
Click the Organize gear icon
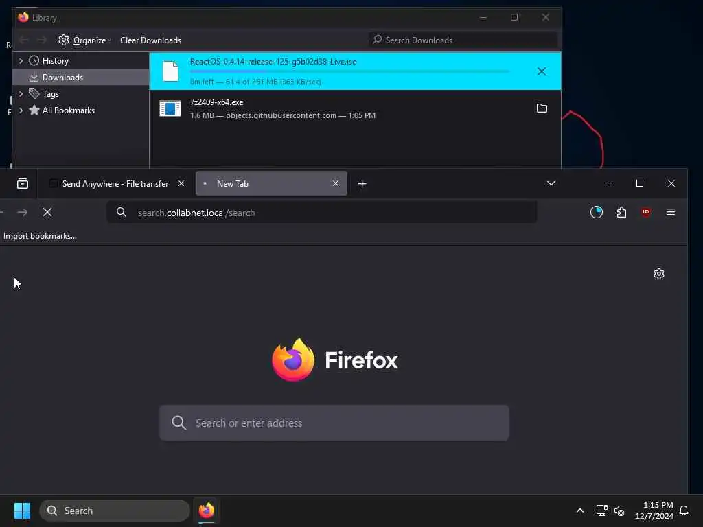click(64, 40)
